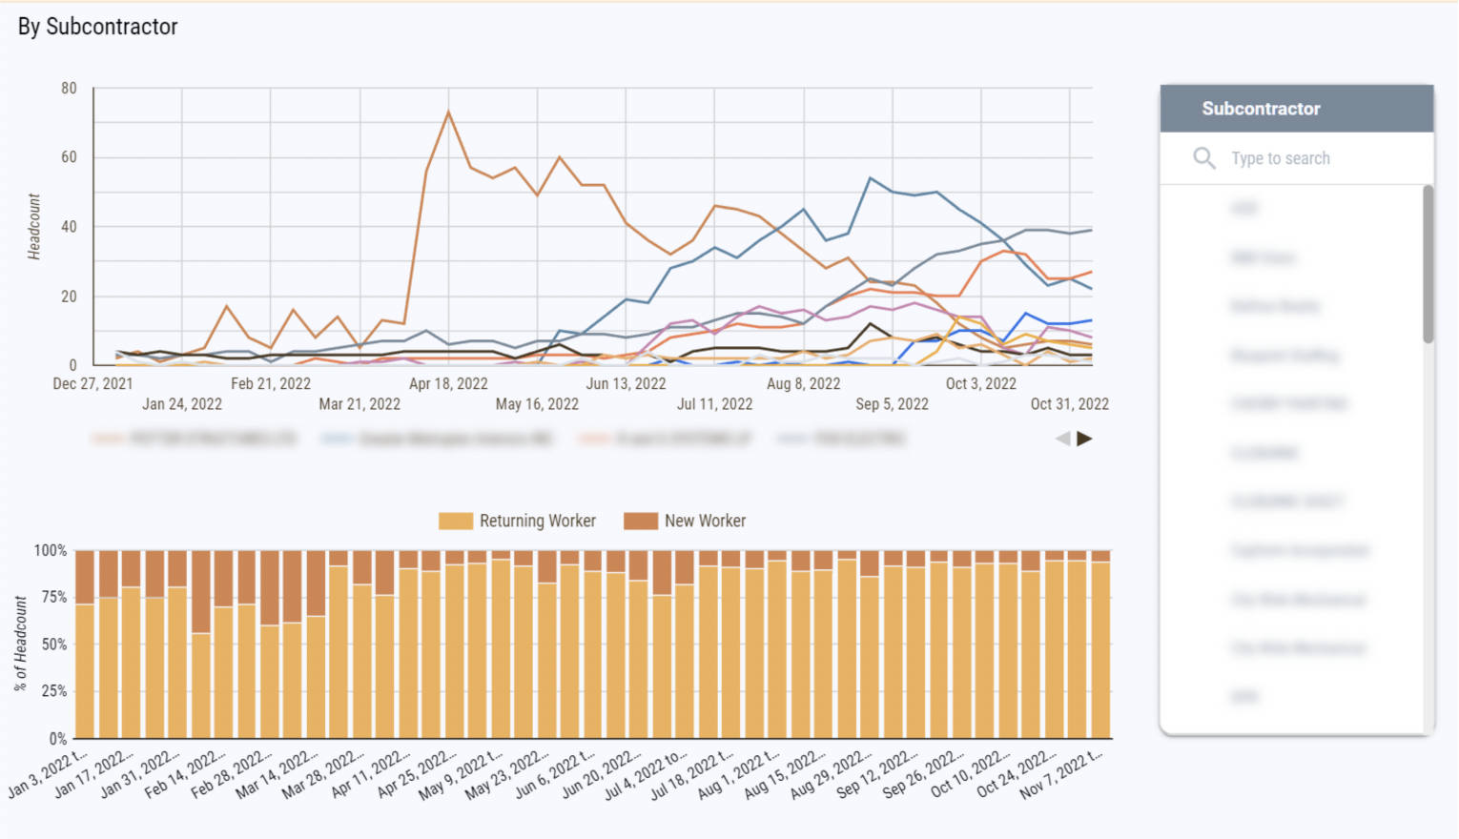Click the New Worker legend color box

(x=641, y=521)
